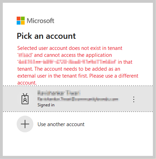Click the Microsoft wordmark text
Image resolution: width=156 pixels, height=159 pixels.
[41, 21]
